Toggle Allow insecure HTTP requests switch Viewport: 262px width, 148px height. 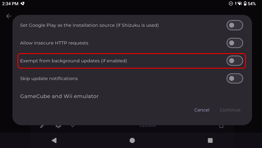click(x=235, y=43)
